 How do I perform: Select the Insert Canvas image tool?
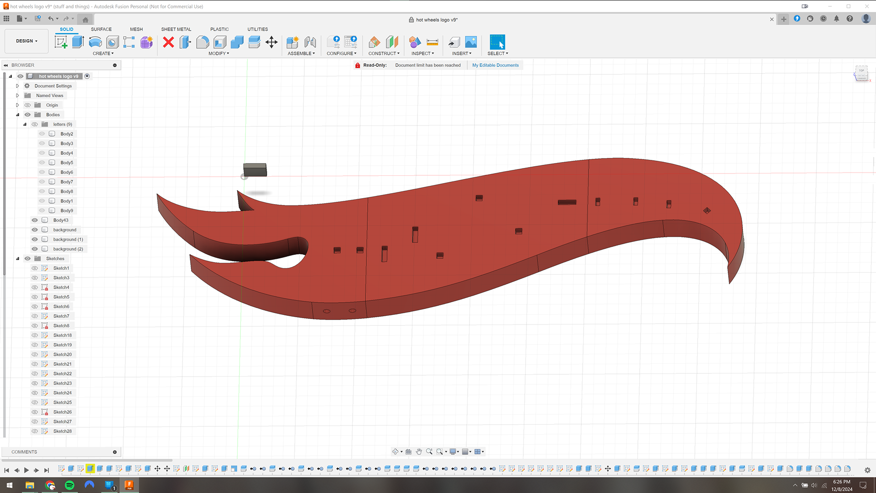(471, 42)
